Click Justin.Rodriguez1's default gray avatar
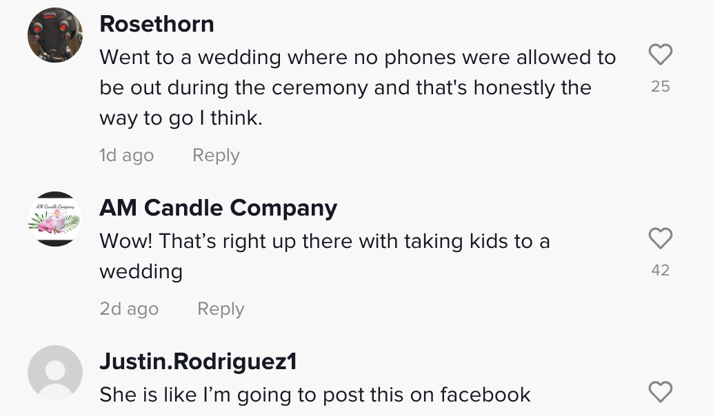The image size is (713, 416). coord(55,373)
